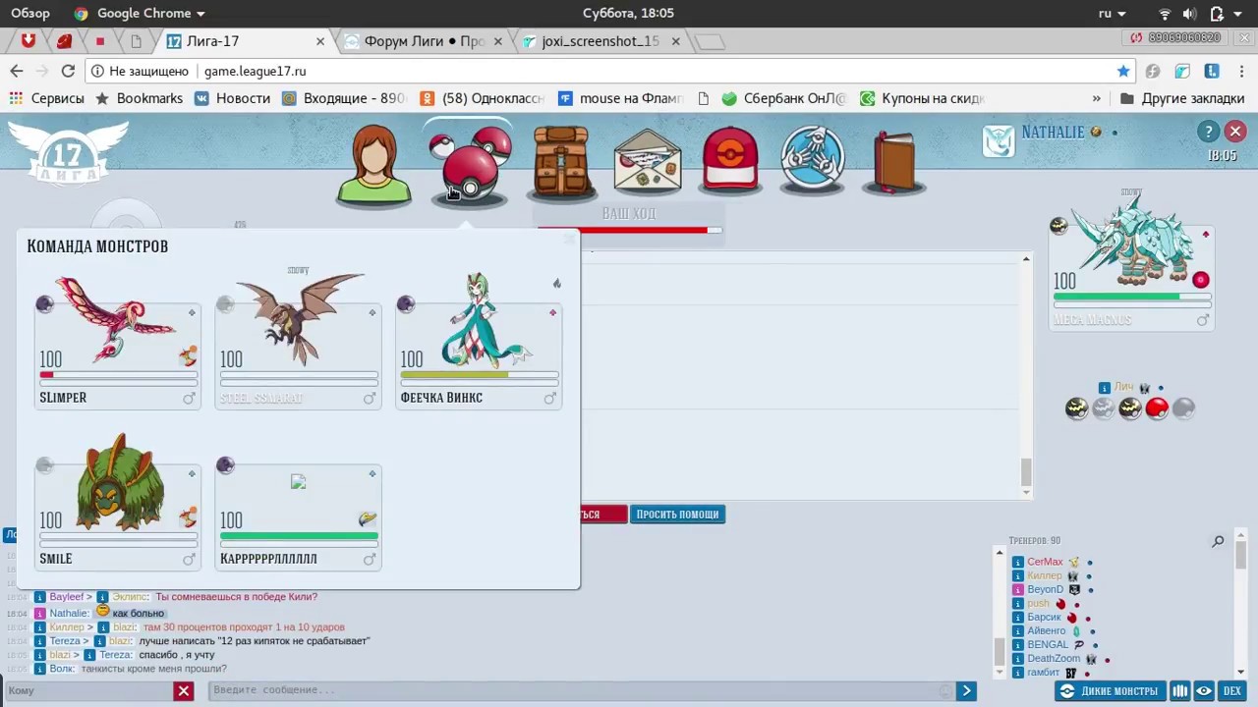Click trainer name BENGAL in list
The height and width of the screenshot is (707, 1258).
click(x=1048, y=645)
